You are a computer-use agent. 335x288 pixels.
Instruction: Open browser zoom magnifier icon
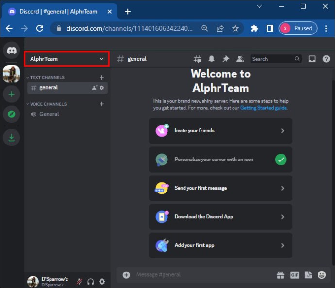click(x=205, y=28)
